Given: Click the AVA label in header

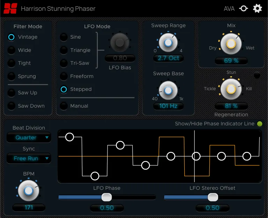Looking at the screenshot, I should tap(229, 8).
